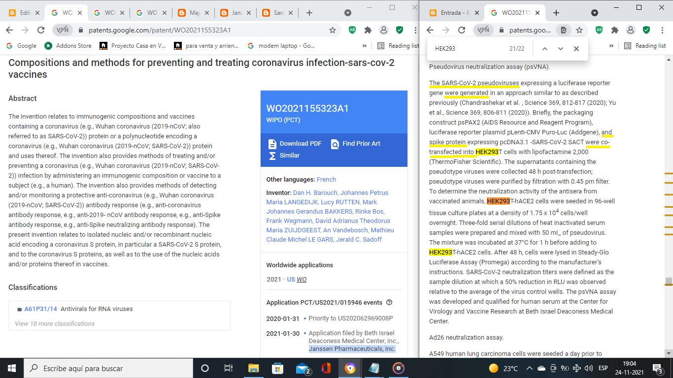Viewport: 673px width, 378px height.
Task: Expand bookmarks overflow chevron in left window
Action: point(365,46)
